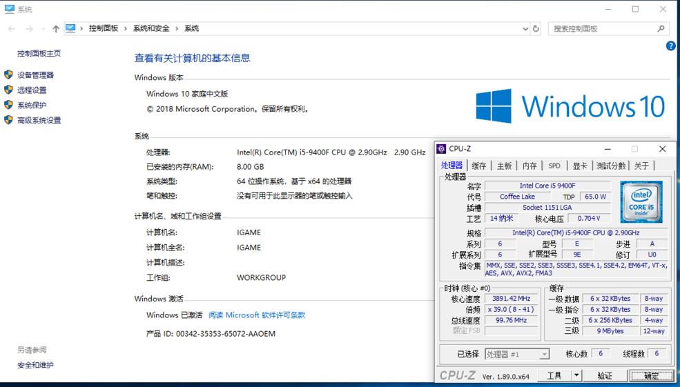Open recent locations dropdown arrow
Screen dimensions: 680x387
click(x=43, y=29)
